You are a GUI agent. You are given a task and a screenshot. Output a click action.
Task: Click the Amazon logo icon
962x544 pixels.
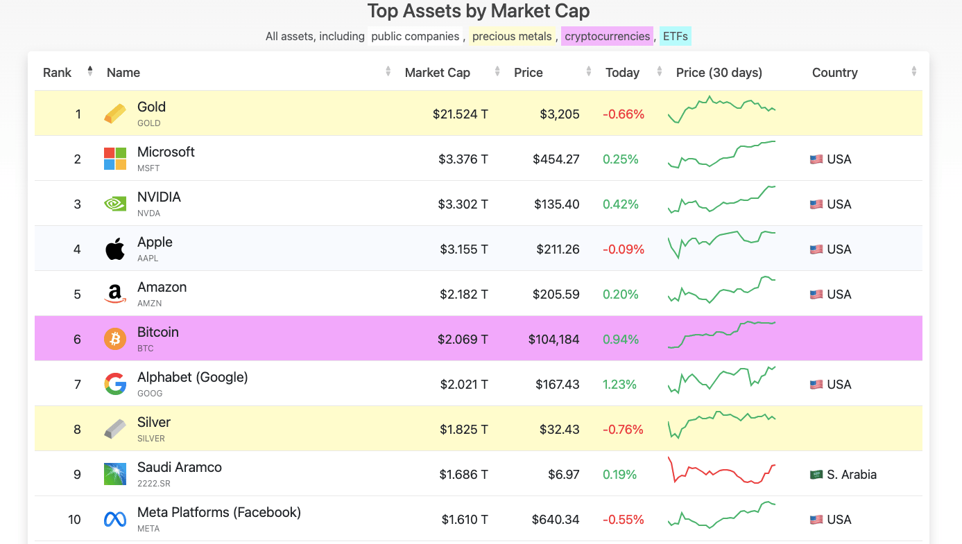point(115,294)
